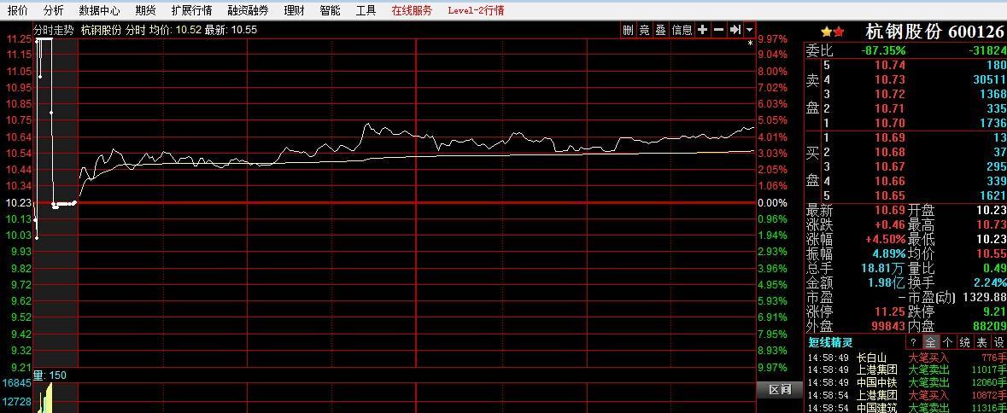Click buy level 4 price 10.66
This screenshot has height=413, width=1007.
point(889,182)
